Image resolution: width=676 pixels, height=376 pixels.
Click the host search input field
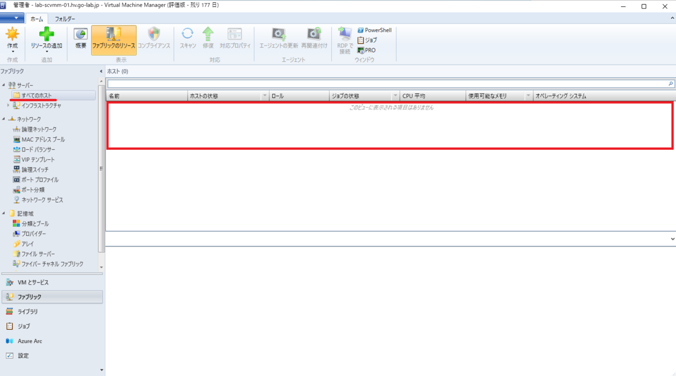click(x=386, y=83)
